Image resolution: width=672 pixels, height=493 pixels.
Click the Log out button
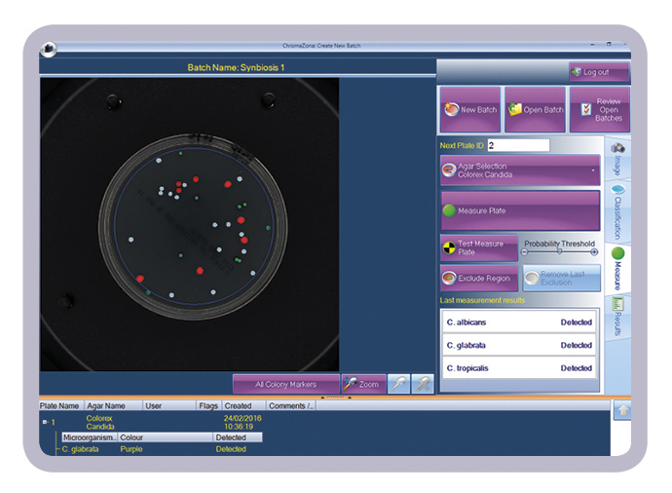599,72
